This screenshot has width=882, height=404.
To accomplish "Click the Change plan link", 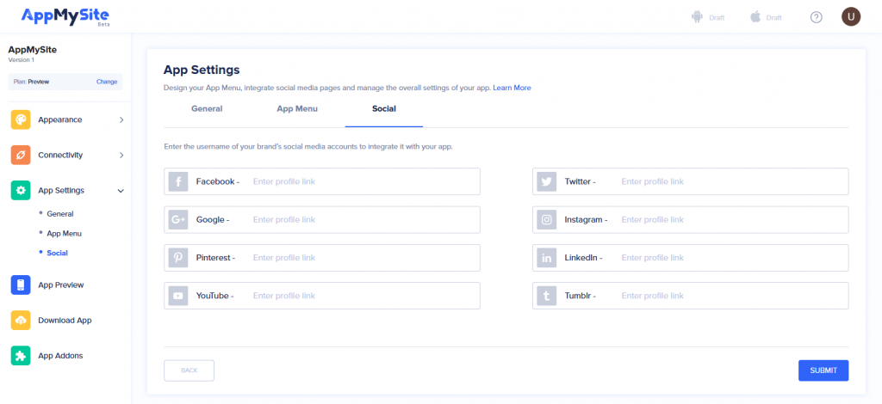I will pyautogui.click(x=107, y=82).
